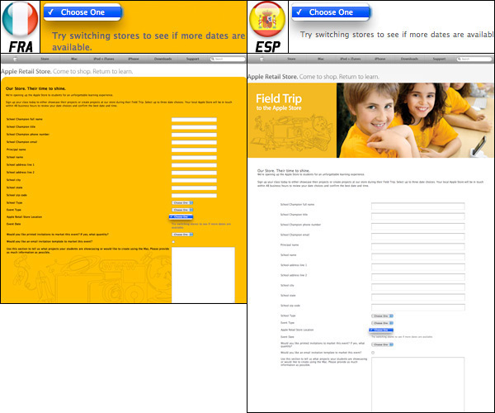The image size is (495, 413).
Task: Click the Apple logo in the yellow page's navbar
Action: (x=13, y=60)
